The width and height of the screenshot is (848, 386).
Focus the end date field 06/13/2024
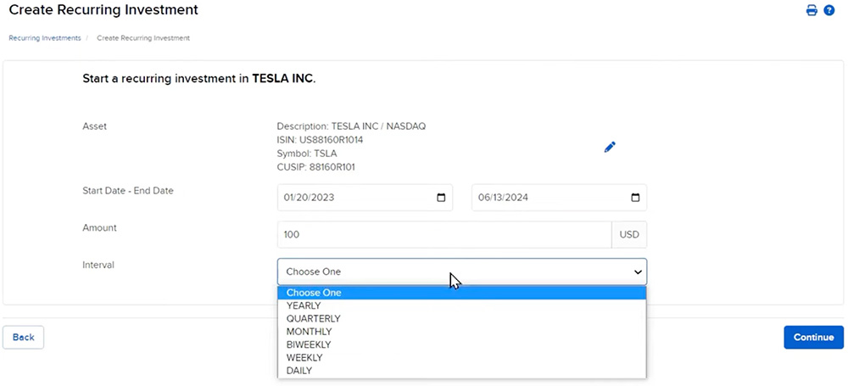[547, 198]
